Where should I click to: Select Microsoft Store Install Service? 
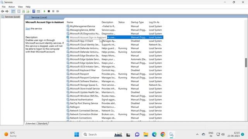tap(115, 88)
